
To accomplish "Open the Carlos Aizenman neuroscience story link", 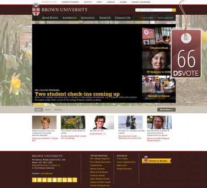I will [129, 137].
